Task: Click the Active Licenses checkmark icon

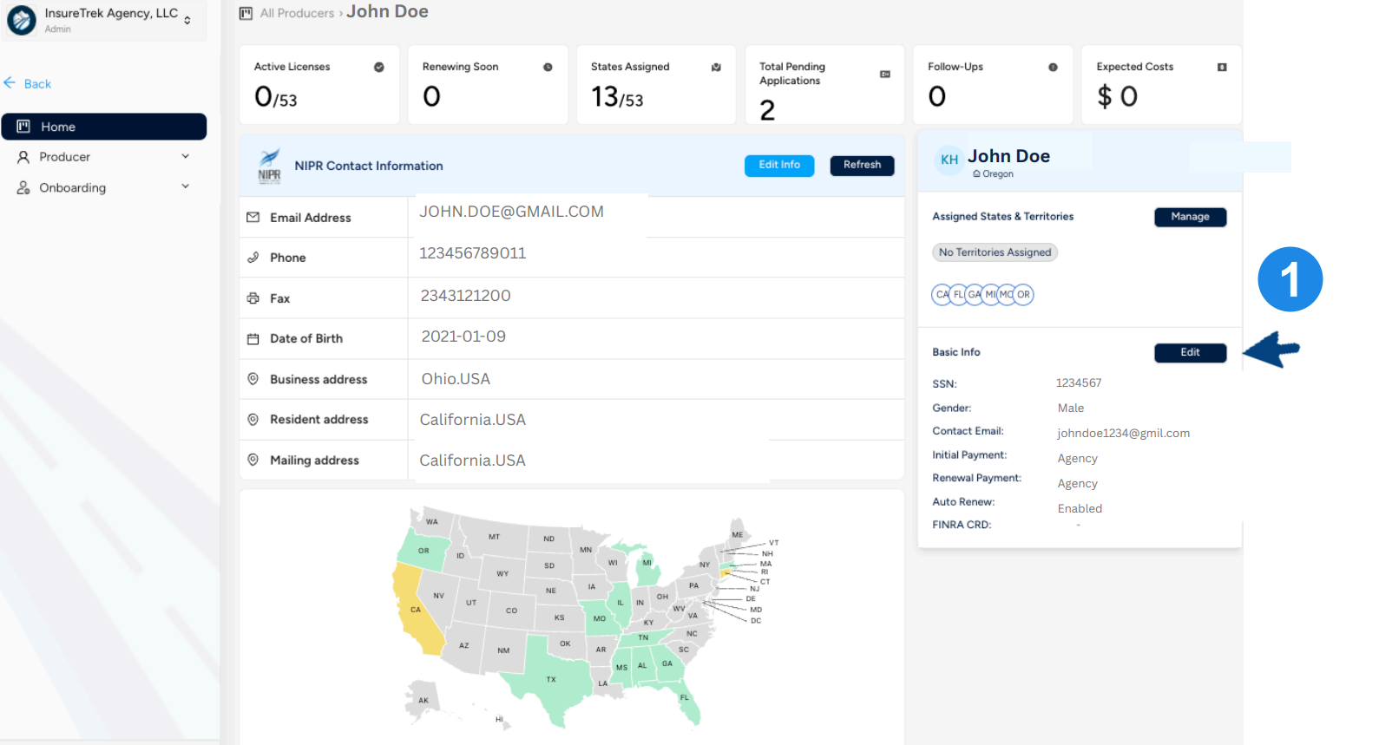Action: [379, 67]
